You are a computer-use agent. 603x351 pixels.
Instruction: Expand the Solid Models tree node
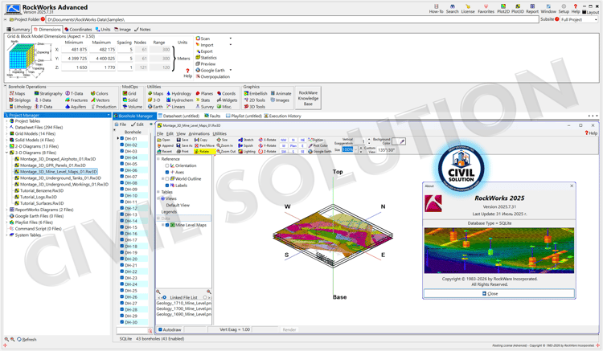[6, 140]
